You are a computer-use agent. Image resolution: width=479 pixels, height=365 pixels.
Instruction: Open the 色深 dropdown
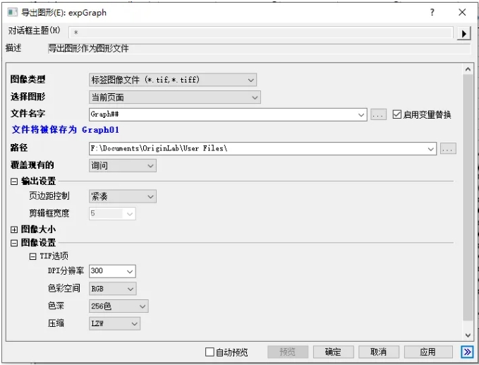click(119, 306)
